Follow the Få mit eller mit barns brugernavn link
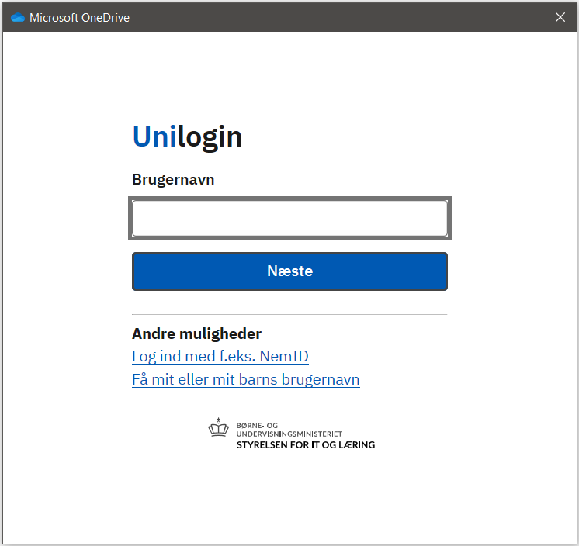 [x=245, y=380]
